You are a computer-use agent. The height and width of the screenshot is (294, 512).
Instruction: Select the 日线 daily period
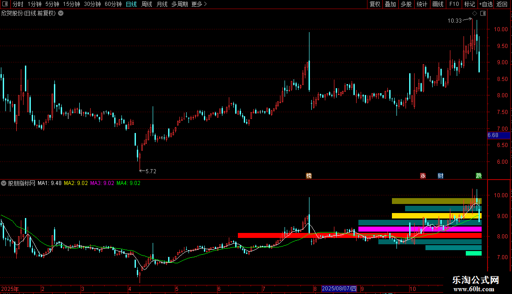pos(131,4)
